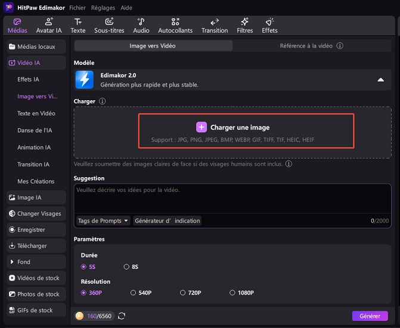The width and height of the screenshot is (400, 328).
Task: Collapse the Edimakor 2.0 model selector
Action: tap(380, 80)
